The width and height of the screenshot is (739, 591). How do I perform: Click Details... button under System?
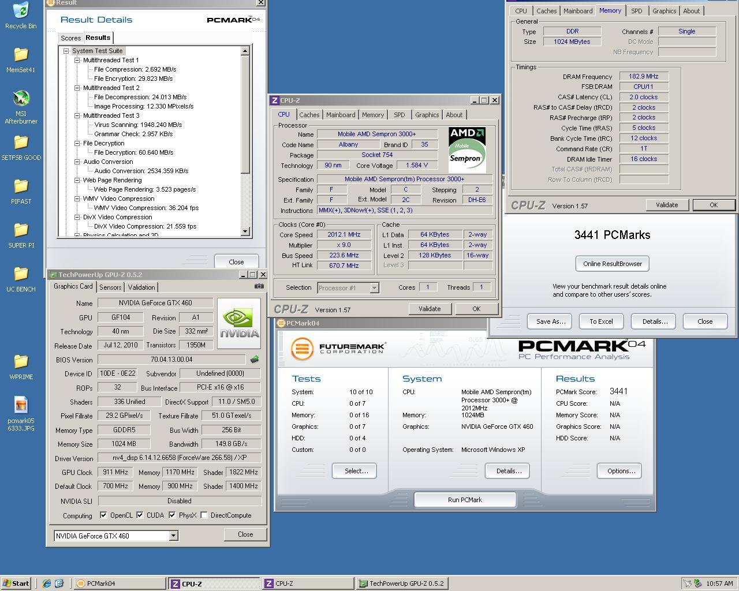click(x=509, y=471)
